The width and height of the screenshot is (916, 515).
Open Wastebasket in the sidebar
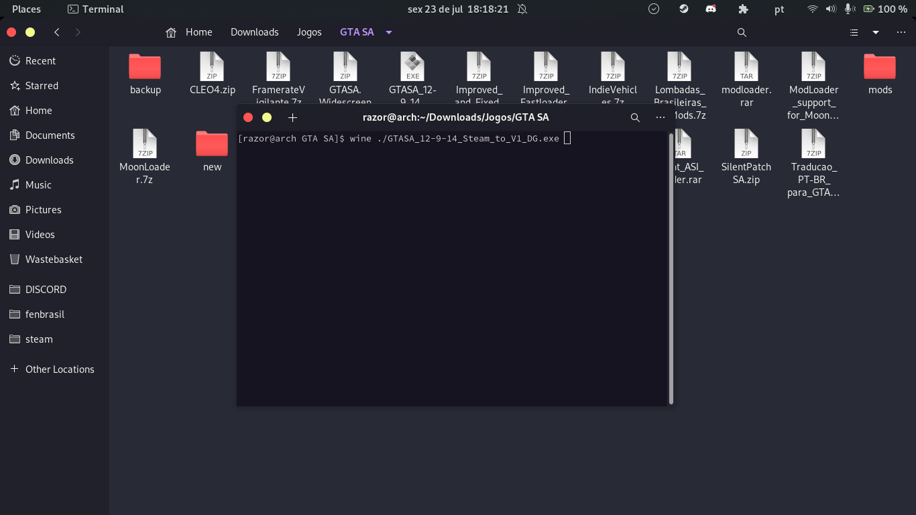point(54,260)
